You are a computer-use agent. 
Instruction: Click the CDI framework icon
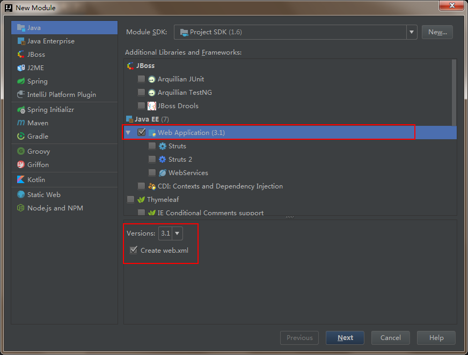pyautogui.click(x=152, y=186)
